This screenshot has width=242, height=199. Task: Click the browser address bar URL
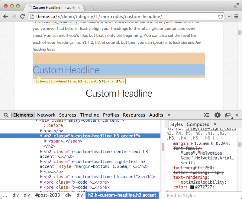coord(99,17)
